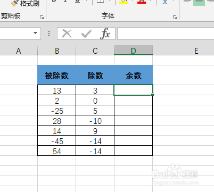Select the divisor cell containing 0
214x192 pixels.
click(95, 100)
